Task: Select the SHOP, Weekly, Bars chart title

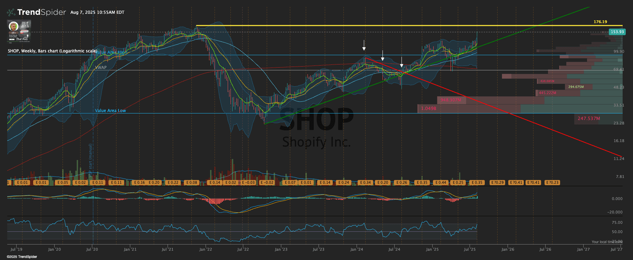Action: 53,51
